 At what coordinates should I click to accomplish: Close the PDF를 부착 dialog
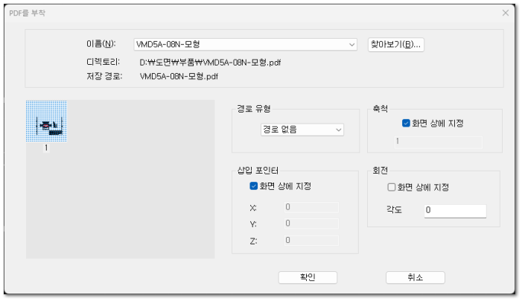(x=506, y=13)
